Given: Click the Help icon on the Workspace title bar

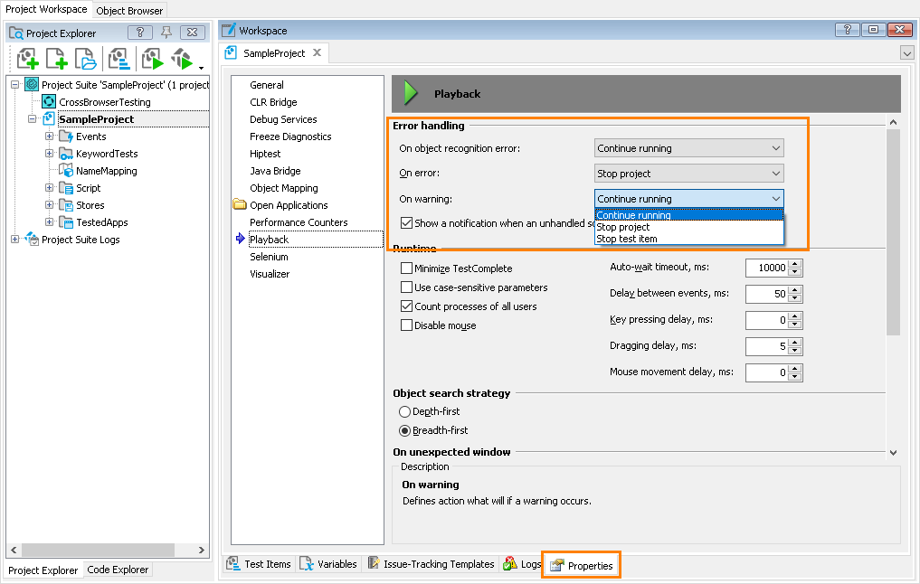Looking at the screenshot, I should [x=847, y=30].
